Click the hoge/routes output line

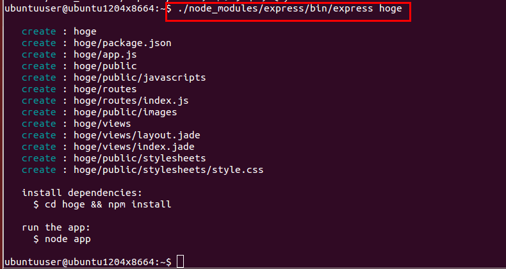click(x=79, y=89)
